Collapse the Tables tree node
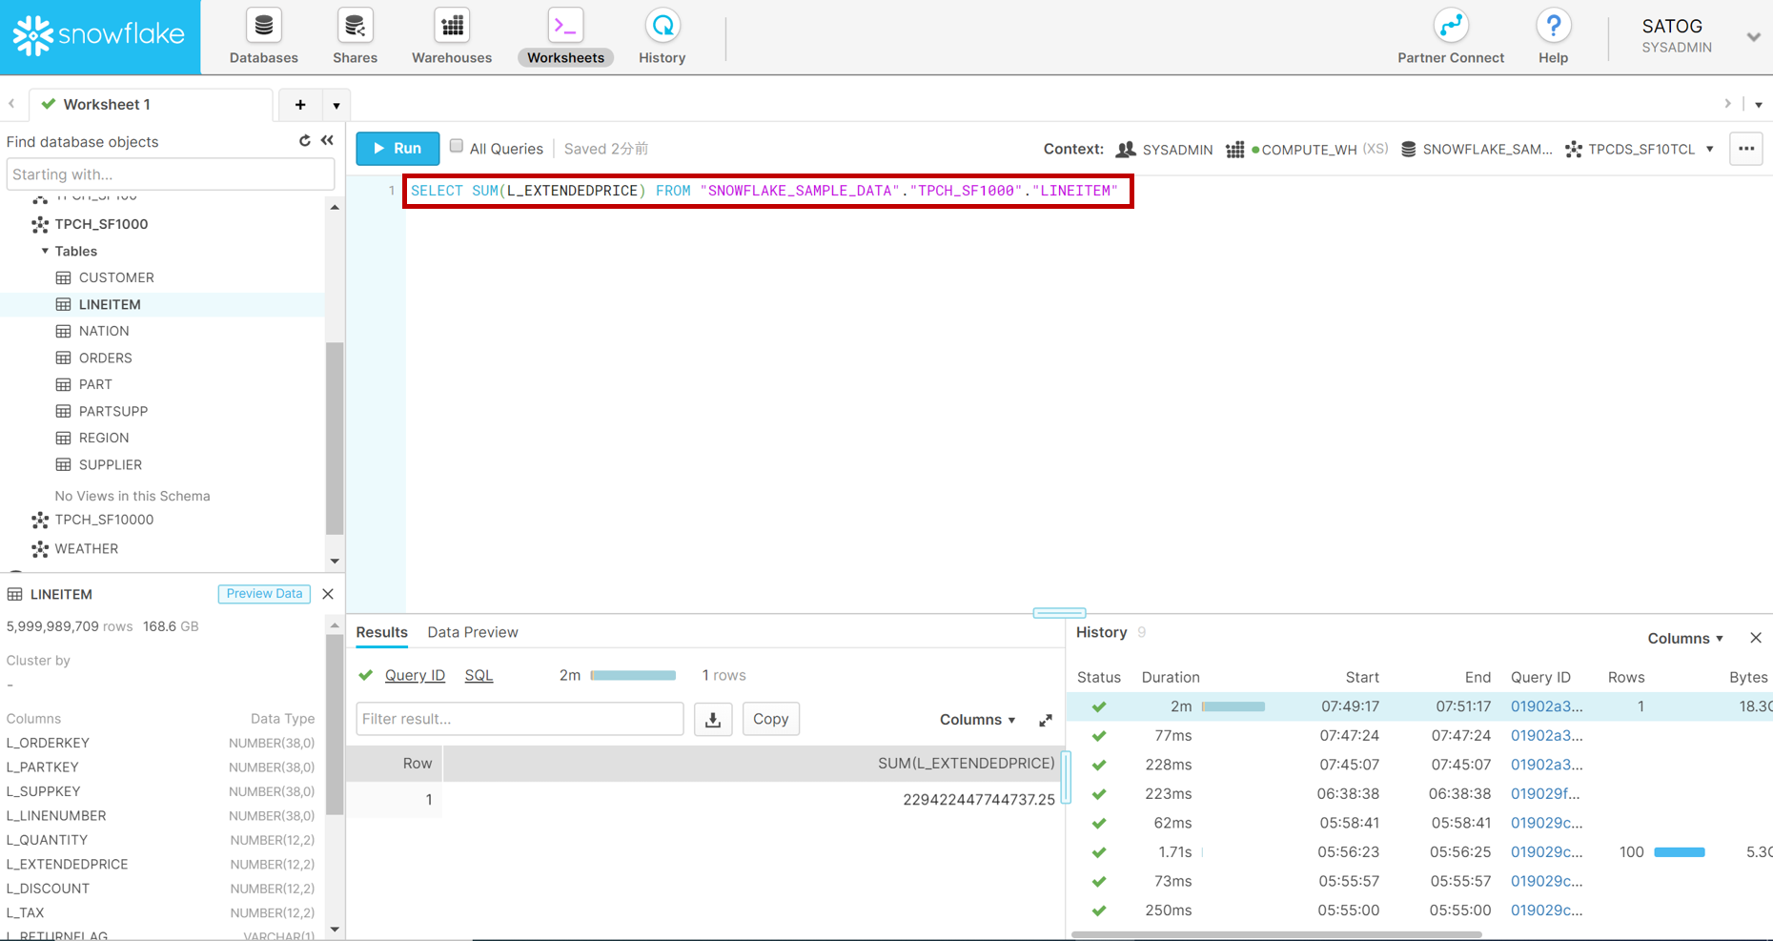 pyautogui.click(x=45, y=251)
